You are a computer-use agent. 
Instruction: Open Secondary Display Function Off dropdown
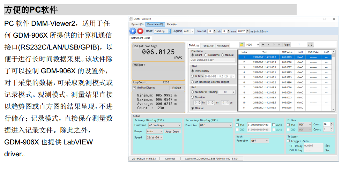(216, 125)
